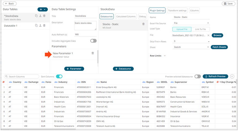
Task: Open the Sheet dropdown list
Action: click(192, 47)
